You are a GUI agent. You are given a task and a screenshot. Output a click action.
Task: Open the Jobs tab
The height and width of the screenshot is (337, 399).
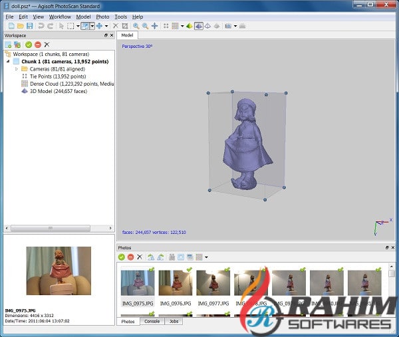pos(174,321)
